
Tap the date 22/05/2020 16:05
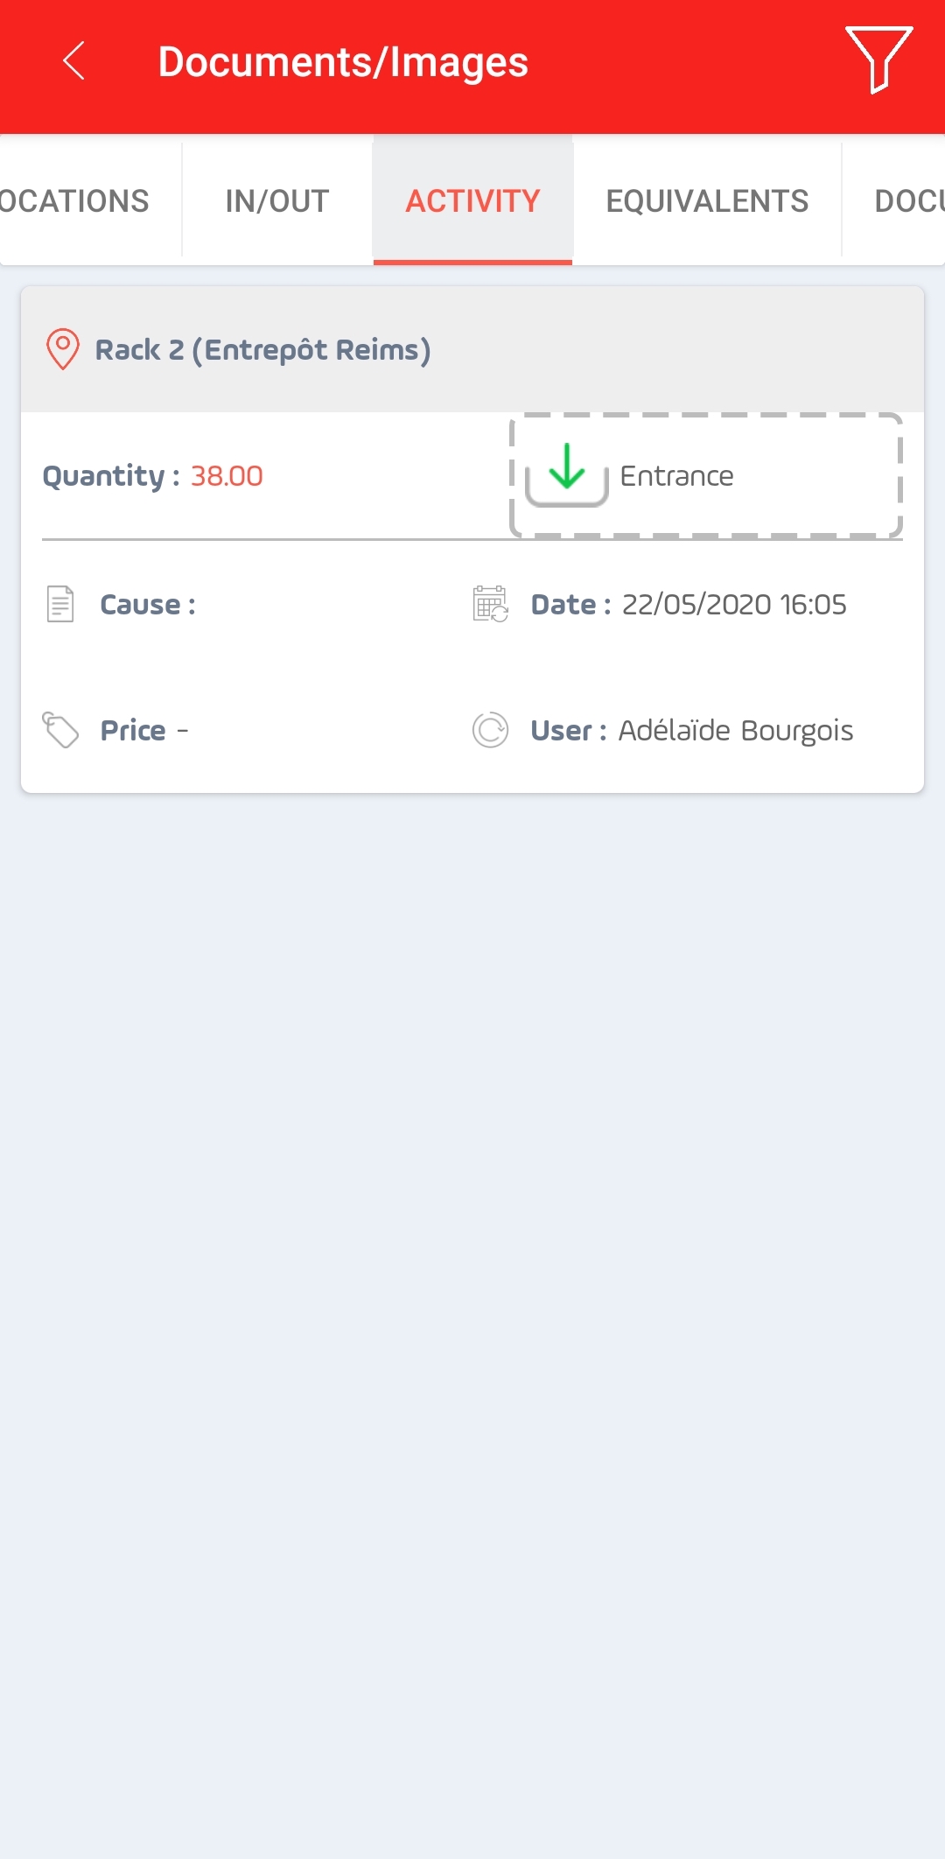(x=734, y=604)
